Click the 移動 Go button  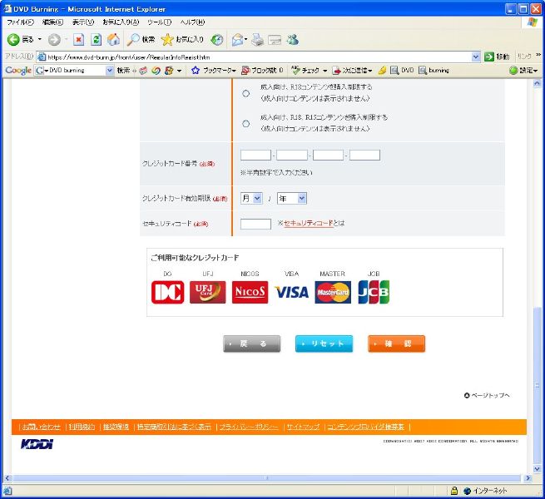point(497,57)
